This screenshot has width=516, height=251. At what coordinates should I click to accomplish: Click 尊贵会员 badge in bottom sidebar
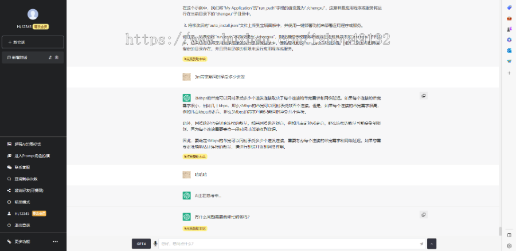[x=39, y=214]
